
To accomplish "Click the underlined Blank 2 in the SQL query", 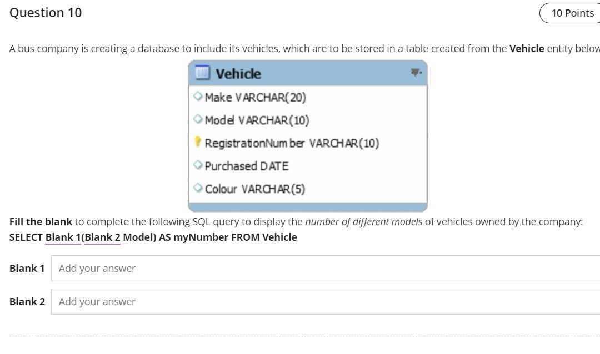I will (x=102, y=237).
